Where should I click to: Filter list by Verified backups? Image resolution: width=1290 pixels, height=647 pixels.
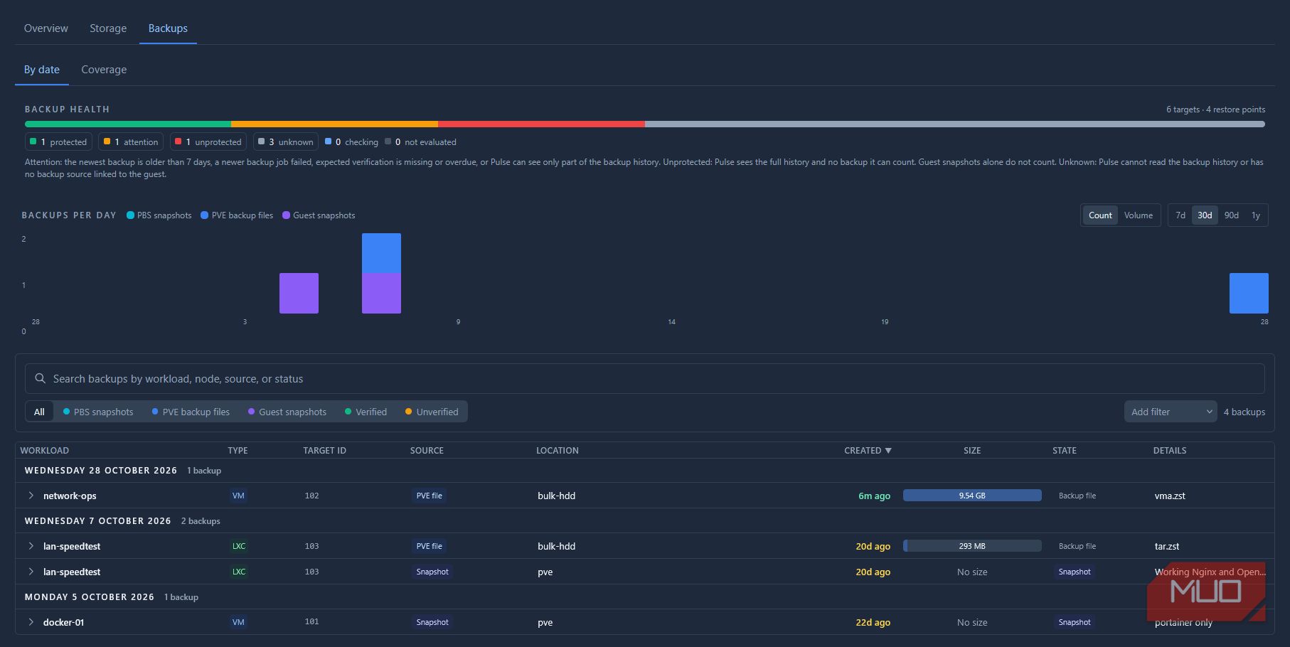366,412
